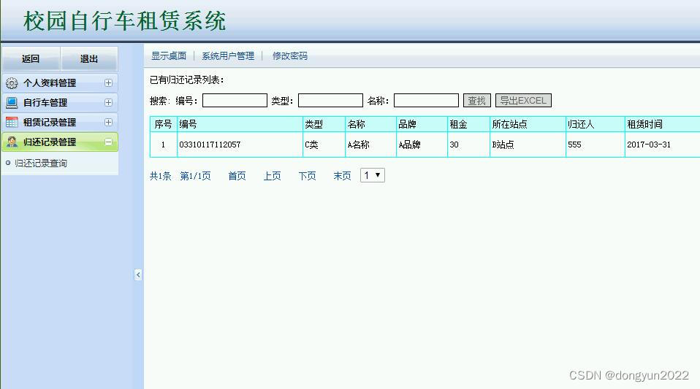Screen dimensions: 700x389
Task: Go to 首页 first page link
Action: tap(237, 176)
